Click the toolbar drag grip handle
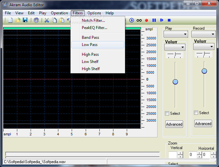The width and height of the screenshot is (219, 167). point(5,20)
